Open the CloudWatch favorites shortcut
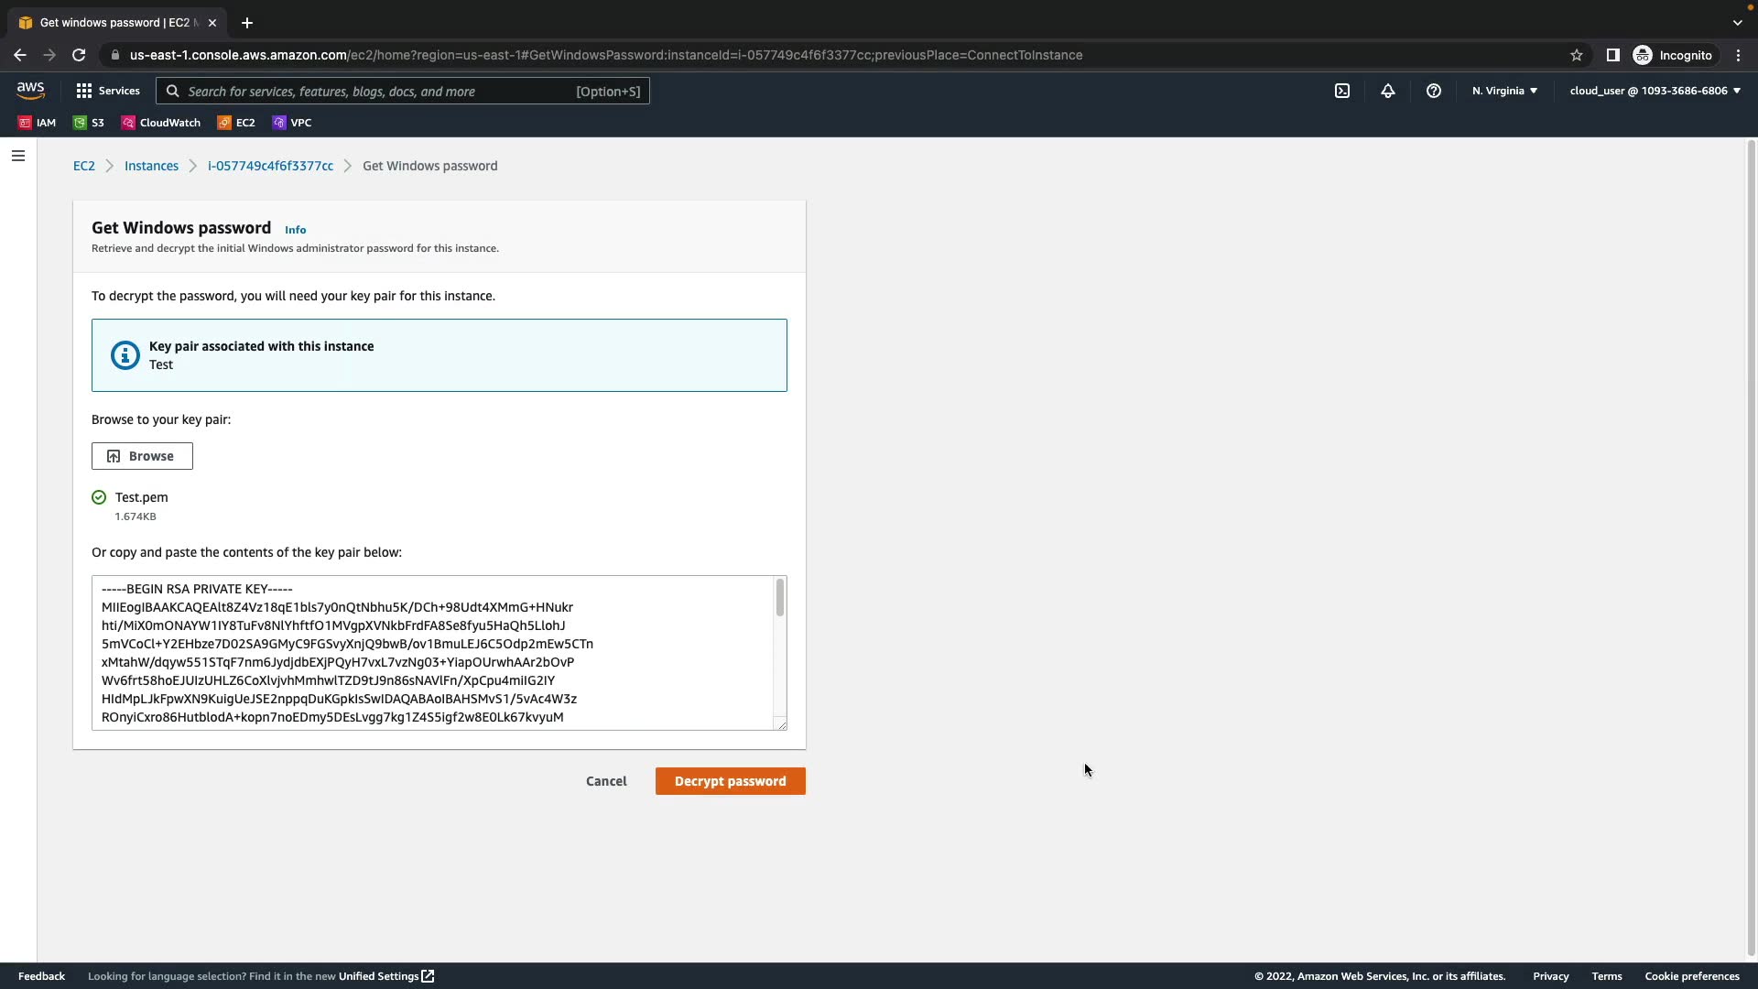The width and height of the screenshot is (1758, 989). point(161,123)
